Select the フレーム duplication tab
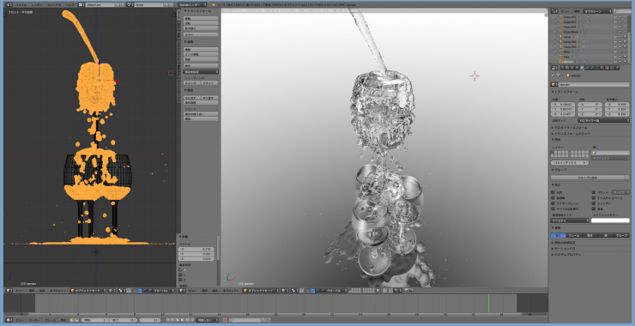Image resolution: width=635 pixels, height=326 pixels. pos(574,235)
